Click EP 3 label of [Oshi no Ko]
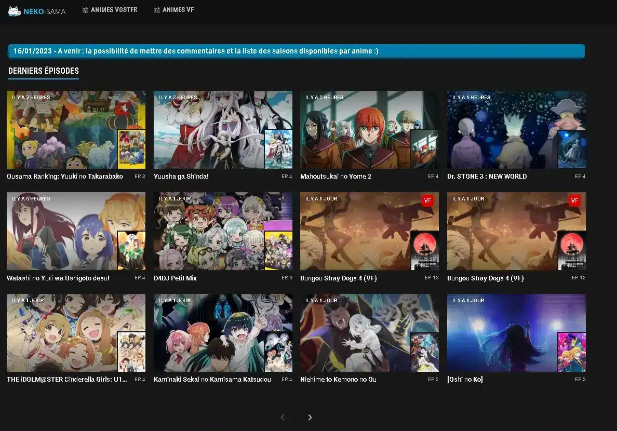 [x=580, y=379]
